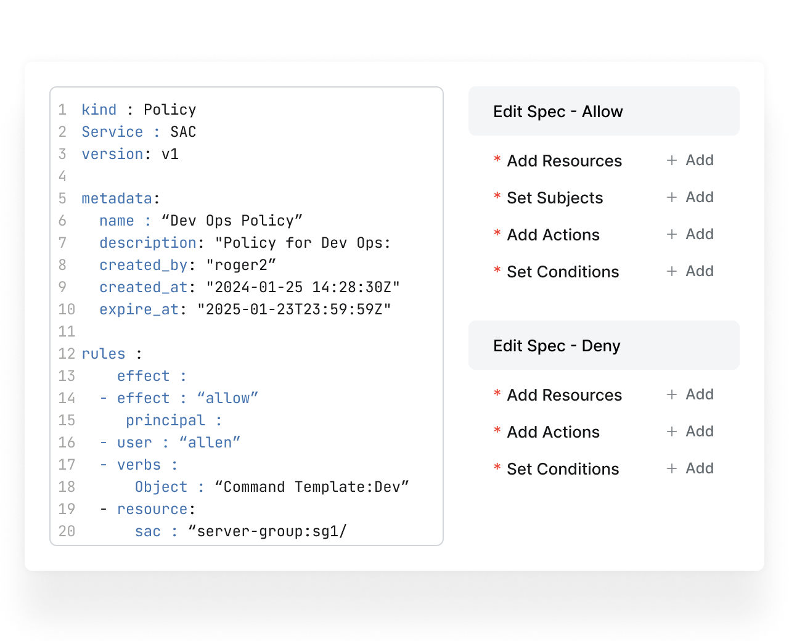The height and width of the screenshot is (641, 789).
Task: Click line number 12 in the editor gutter
Action: [x=66, y=354]
